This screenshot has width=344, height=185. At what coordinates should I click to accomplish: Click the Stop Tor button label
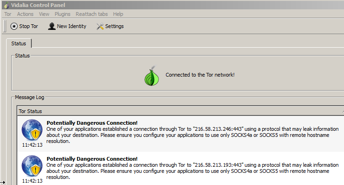click(29, 26)
